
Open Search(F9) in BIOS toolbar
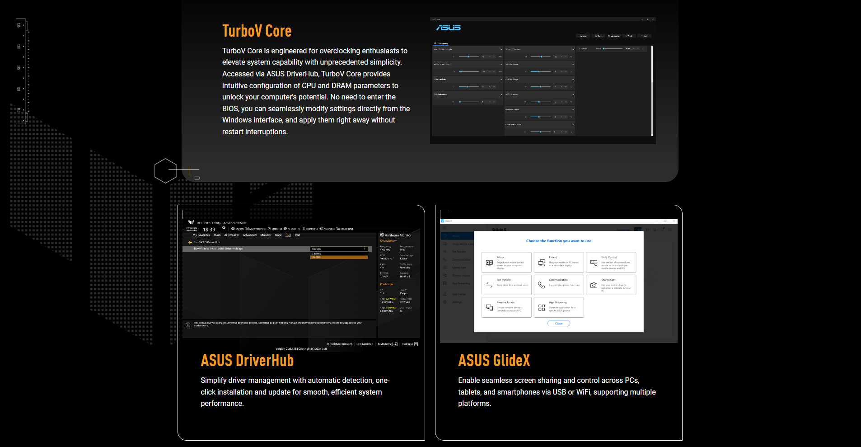(310, 229)
